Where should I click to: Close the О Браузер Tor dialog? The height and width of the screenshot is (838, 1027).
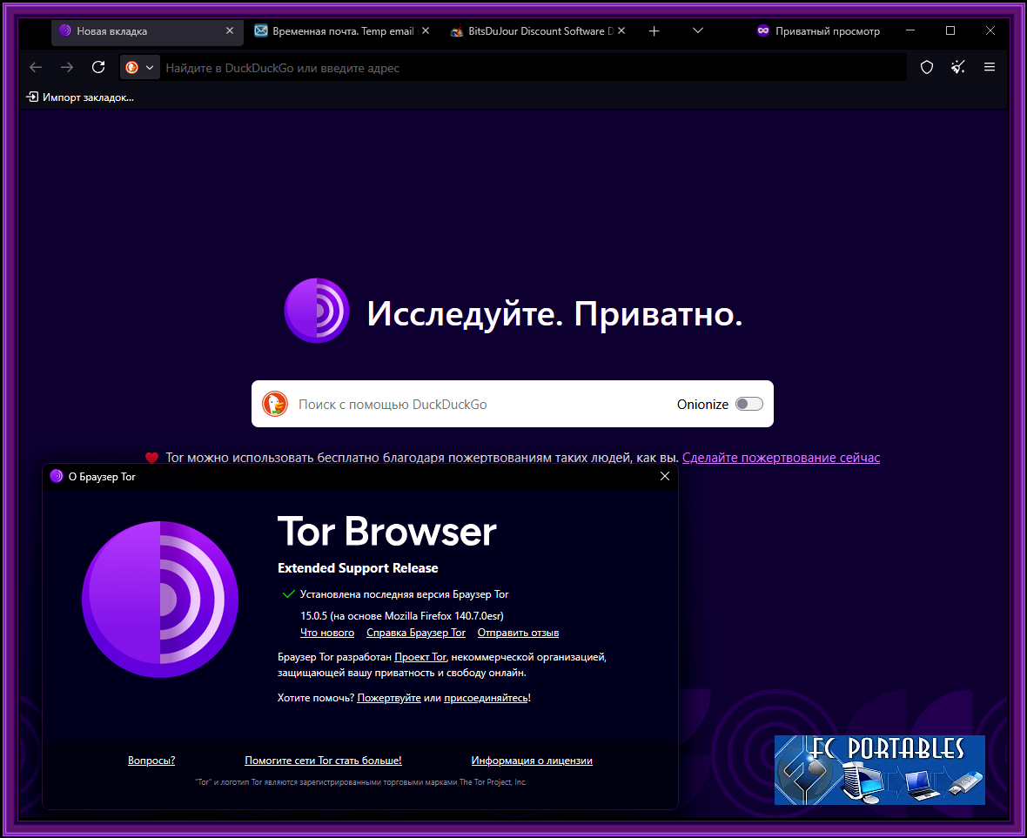[665, 476]
